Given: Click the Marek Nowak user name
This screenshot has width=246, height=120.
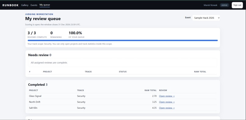Looking at the screenshot, I should 210,5.
